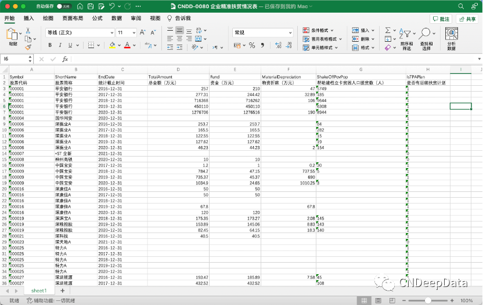Click the AutoSum sigma icon
Image resolution: width=483 pixels, height=305 pixels.
pos(388,30)
